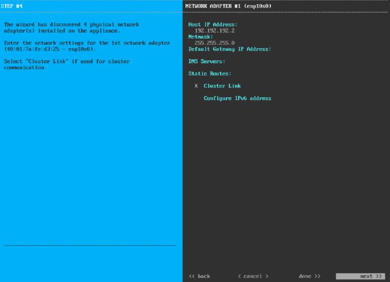
Task: Finish setup with done >> button
Action: tap(309, 276)
